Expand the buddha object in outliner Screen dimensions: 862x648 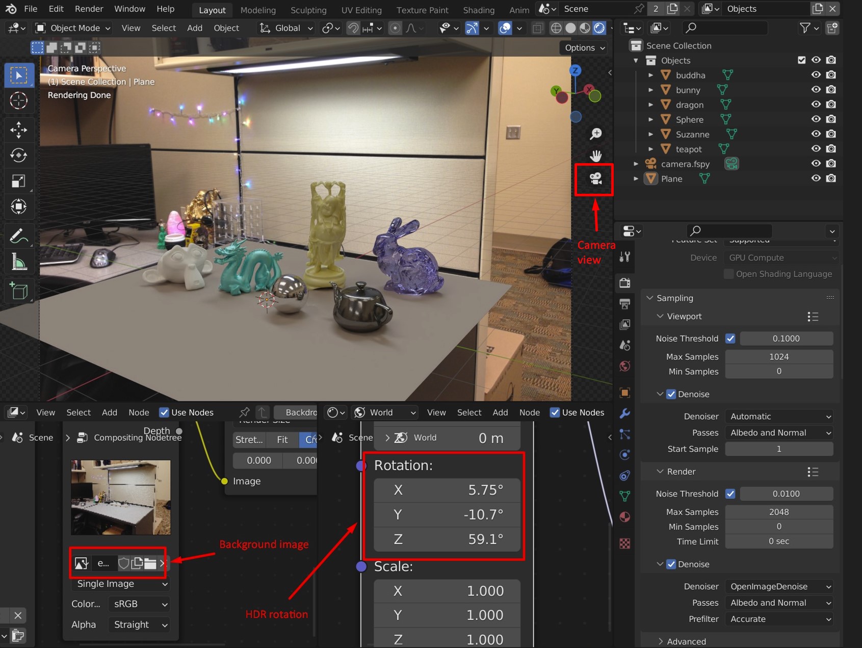(650, 75)
